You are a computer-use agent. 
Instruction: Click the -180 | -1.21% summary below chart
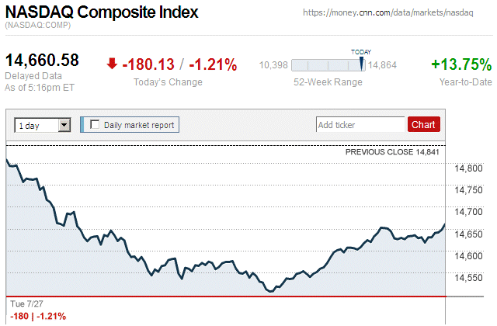(37, 316)
